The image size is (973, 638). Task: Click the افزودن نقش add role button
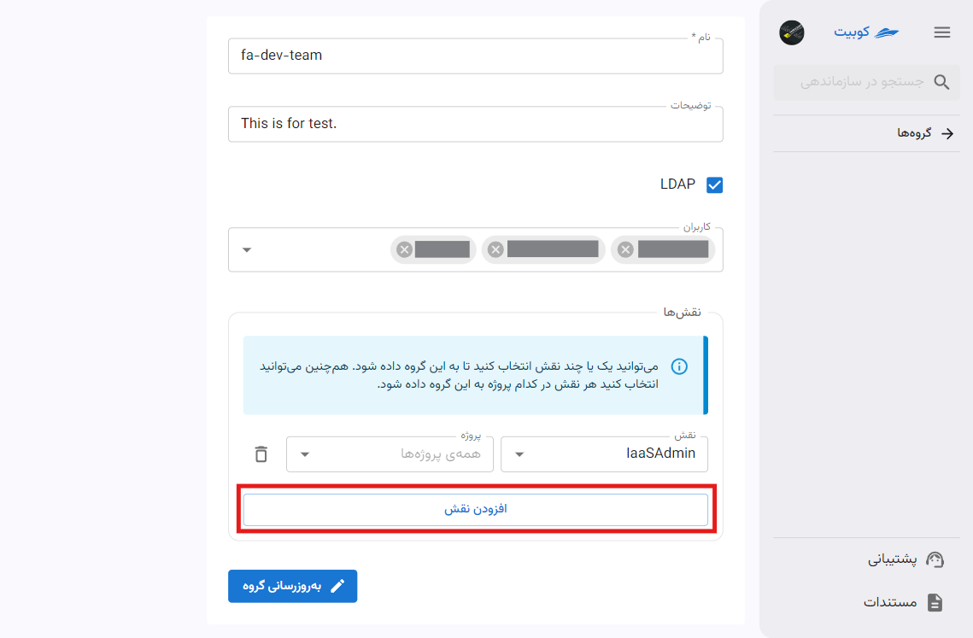475,510
